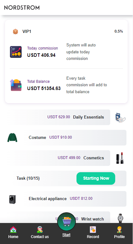Click the Starting Now button
The image size is (133, 244).
tap(96, 178)
